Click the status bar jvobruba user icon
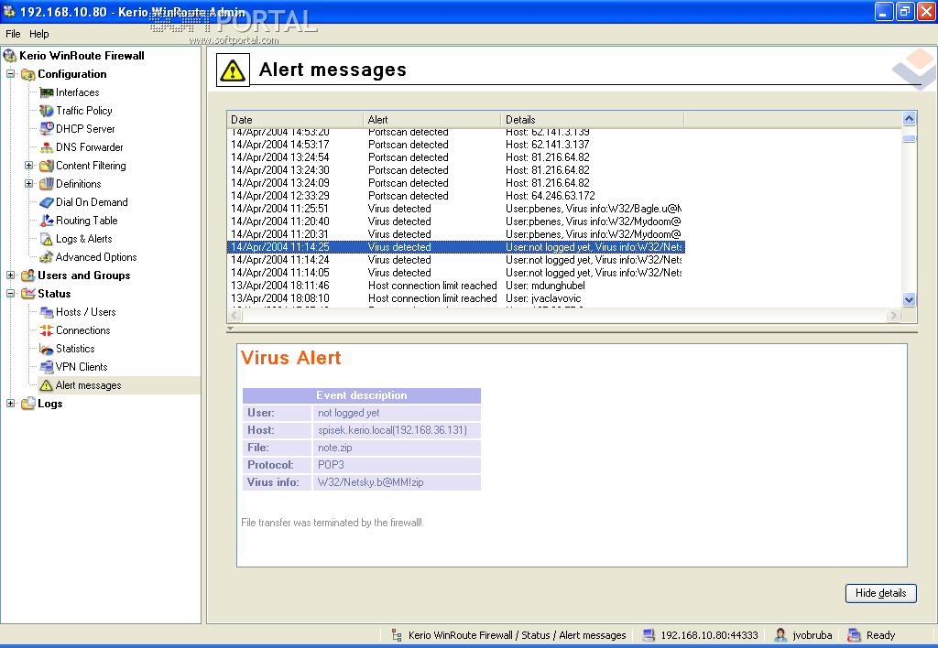Image resolution: width=938 pixels, height=648 pixels. point(780,635)
